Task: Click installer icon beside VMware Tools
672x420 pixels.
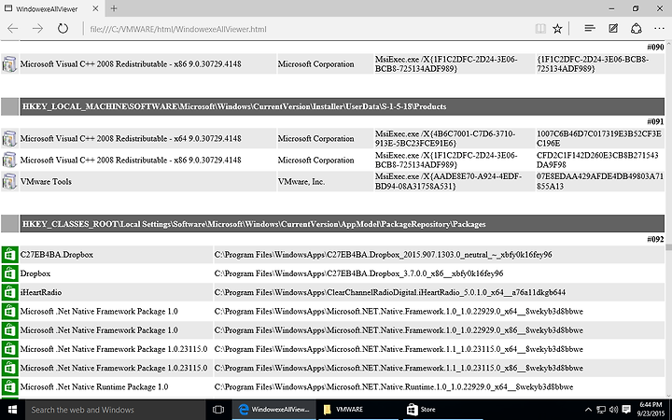Action: (9, 181)
